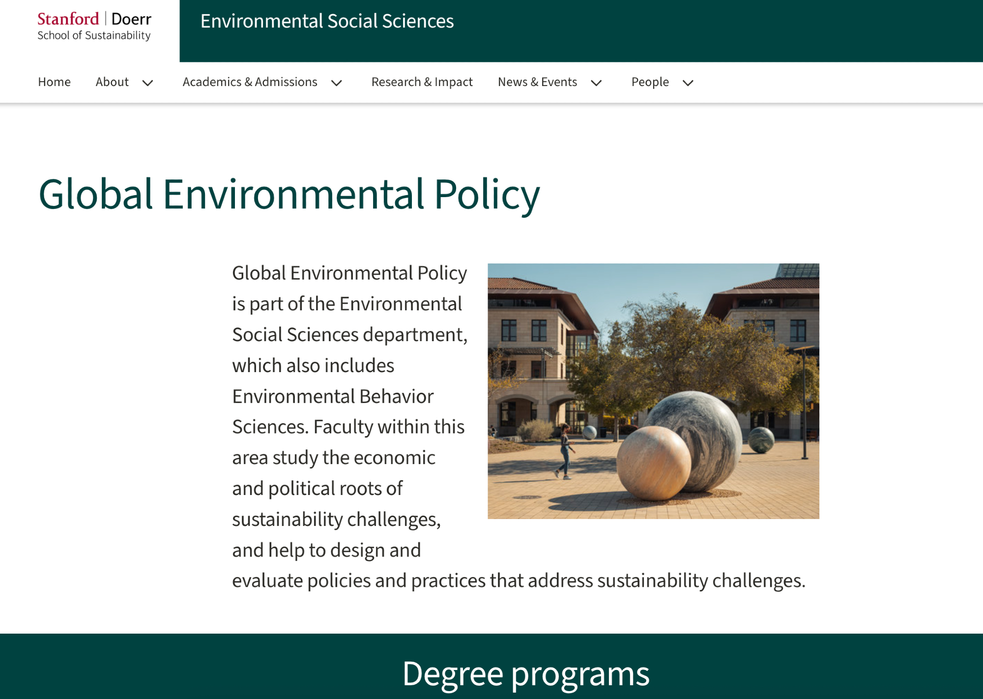Viewport: 983px width, 699px height.
Task: Select Academics & Admissions nav link
Action: click(250, 82)
